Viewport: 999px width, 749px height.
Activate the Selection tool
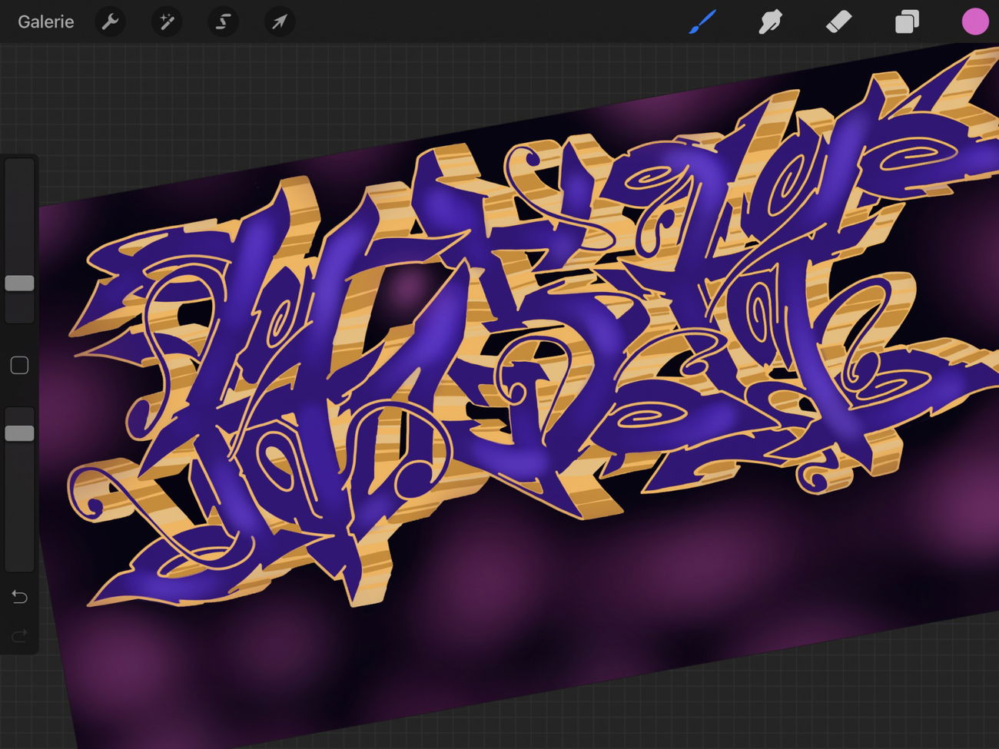(x=223, y=22)
